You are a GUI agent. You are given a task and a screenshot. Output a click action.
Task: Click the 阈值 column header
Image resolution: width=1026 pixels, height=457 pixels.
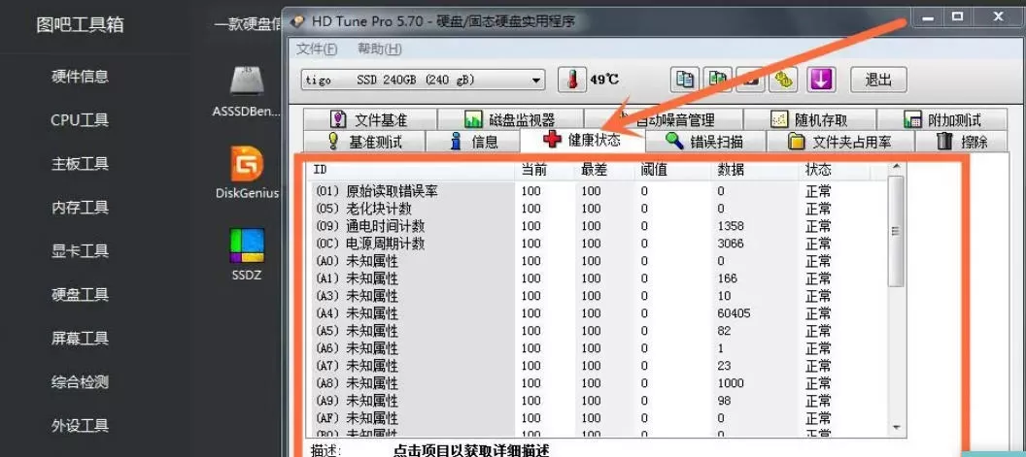[x=672, y=170]
